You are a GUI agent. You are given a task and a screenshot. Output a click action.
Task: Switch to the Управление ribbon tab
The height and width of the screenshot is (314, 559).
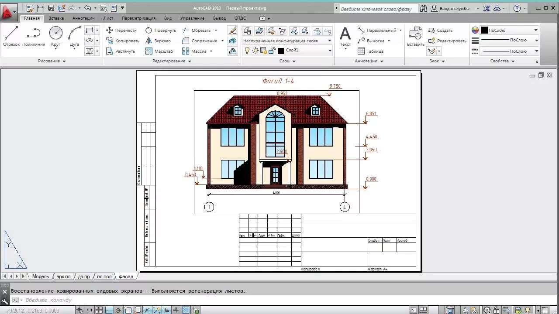[x=192, y=18]
